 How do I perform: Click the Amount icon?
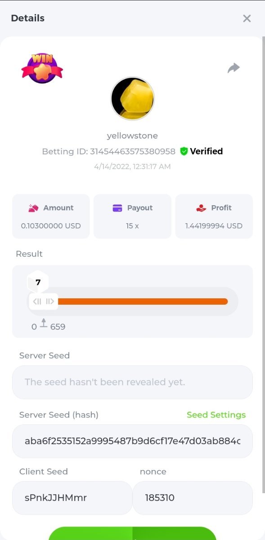click(34, 208)
